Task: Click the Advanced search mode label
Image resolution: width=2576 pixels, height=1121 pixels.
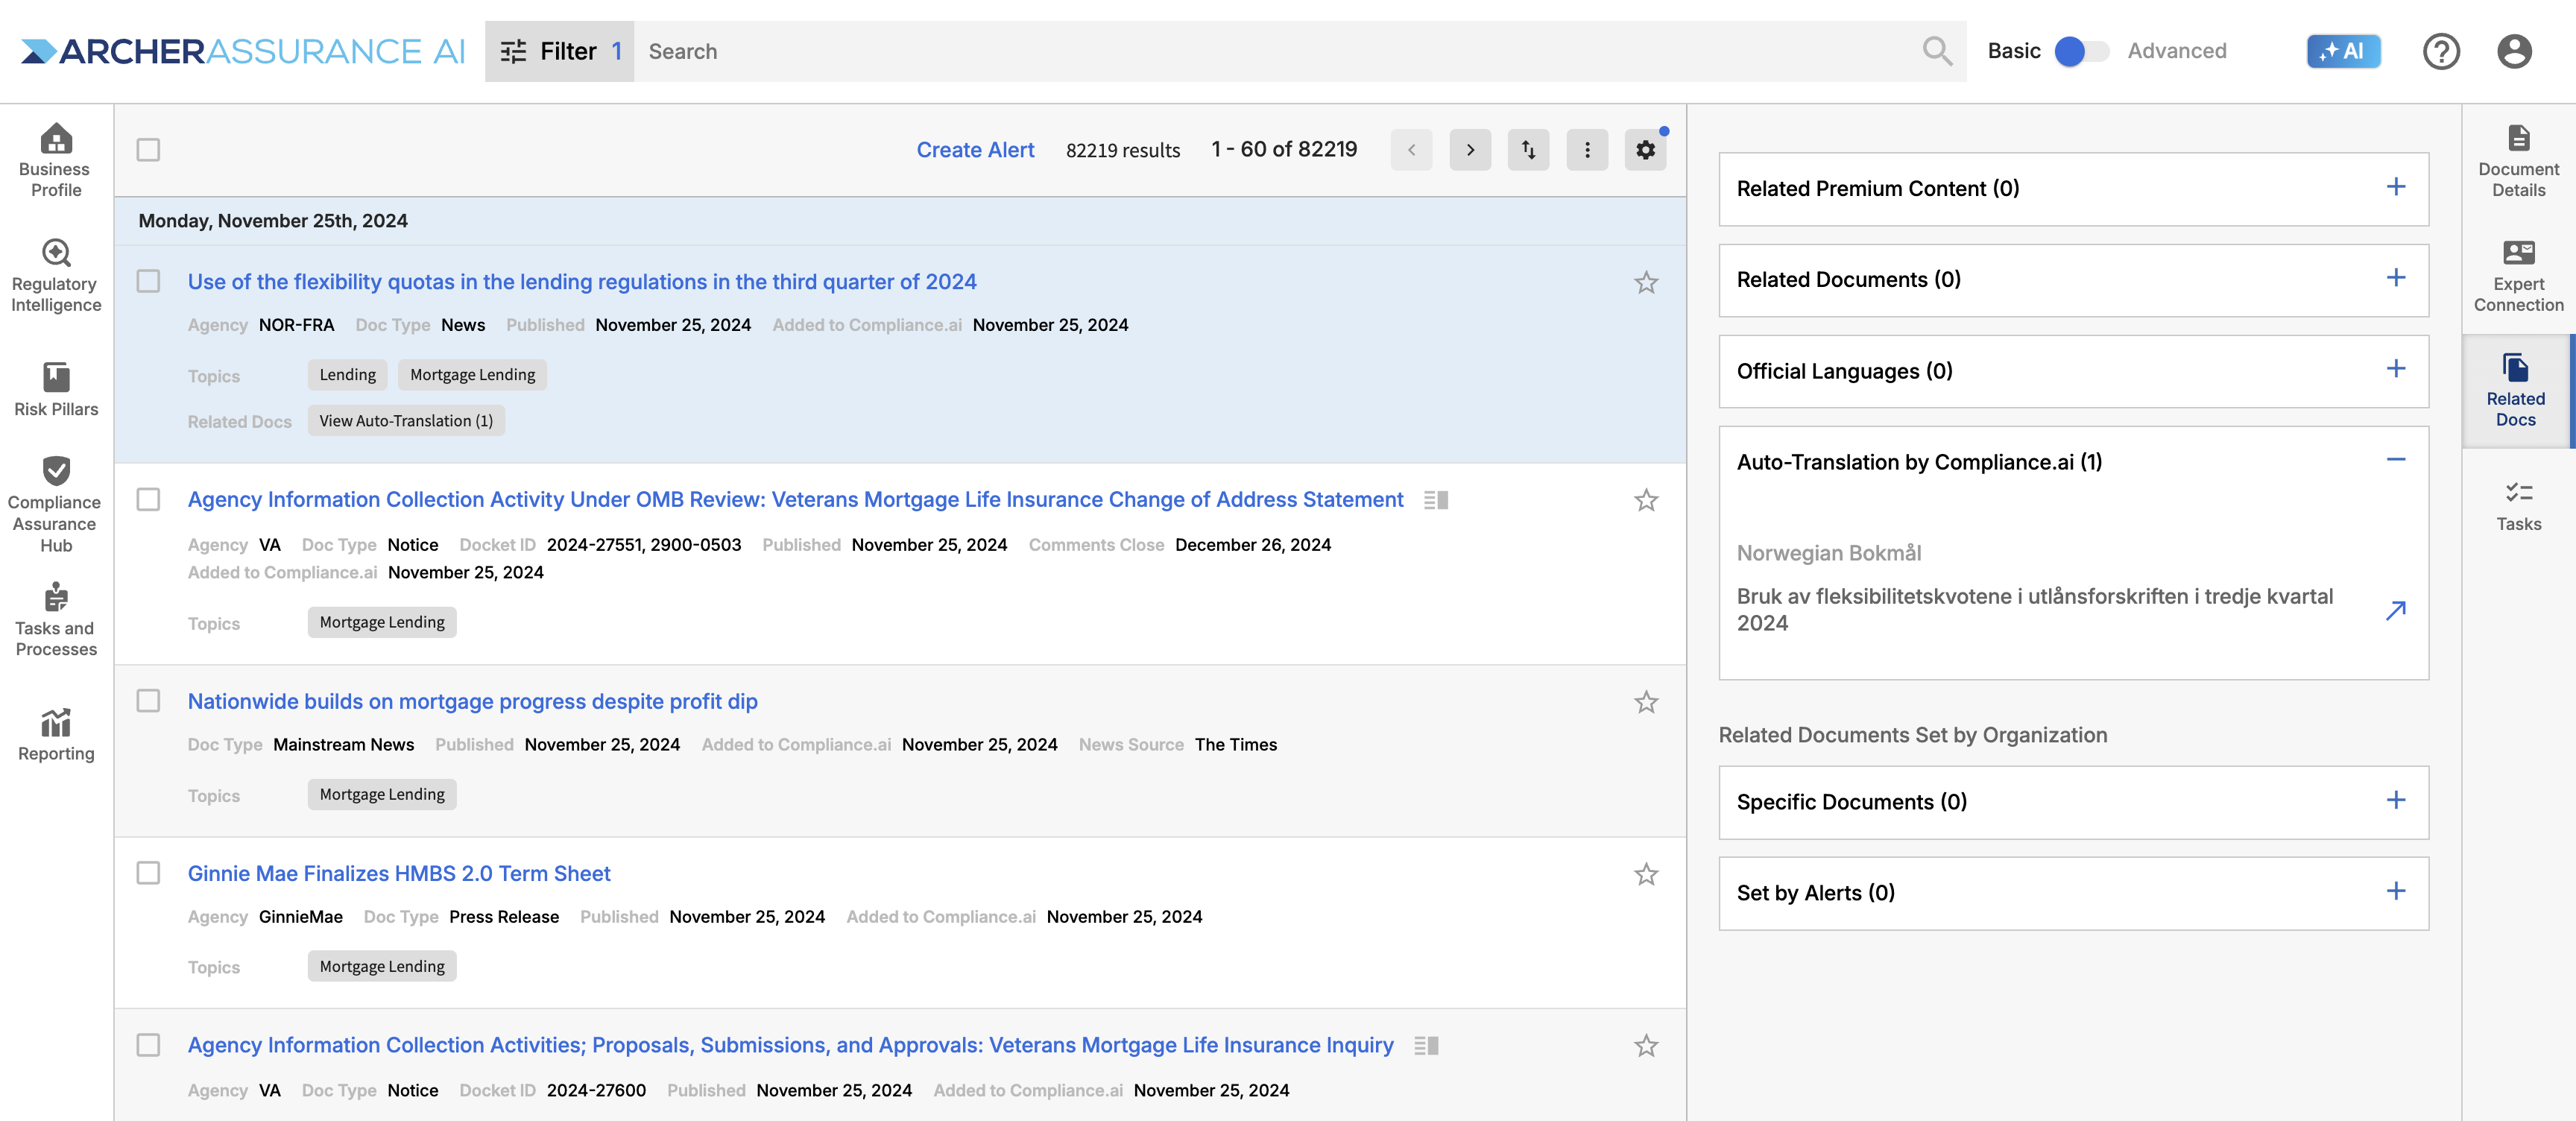Action: pyautogui.click(x=2176, y=51)
